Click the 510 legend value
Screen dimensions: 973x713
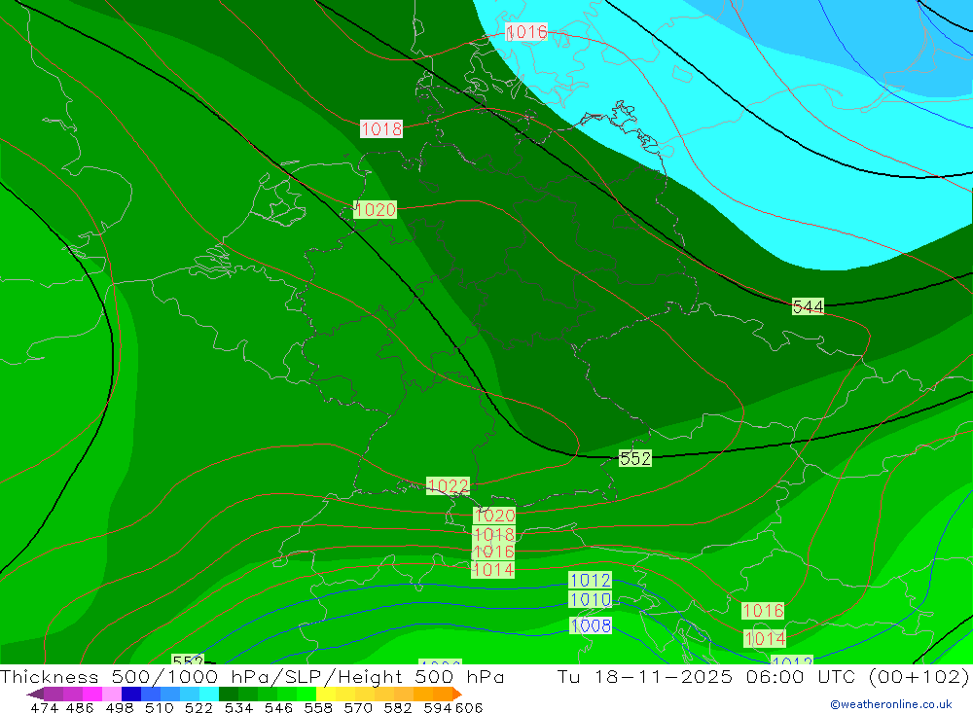click(x=160, y=708)
